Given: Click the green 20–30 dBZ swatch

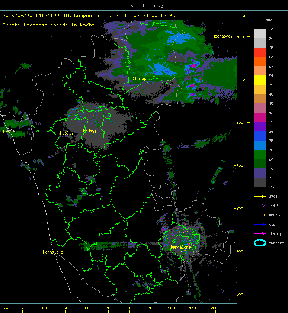Looking at the screenshot, I should point(260,154).
